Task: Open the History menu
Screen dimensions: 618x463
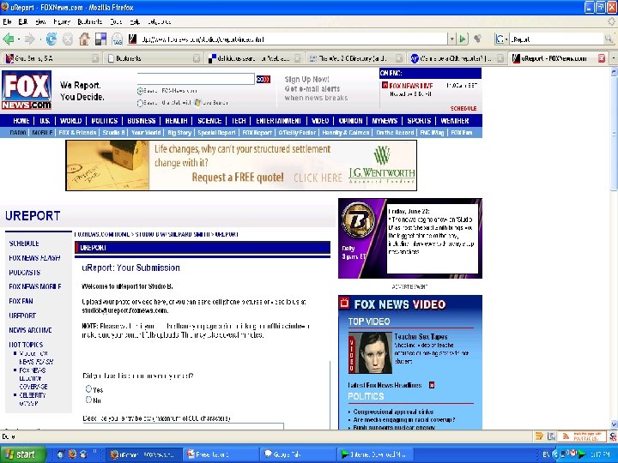Action: point(62,21)
